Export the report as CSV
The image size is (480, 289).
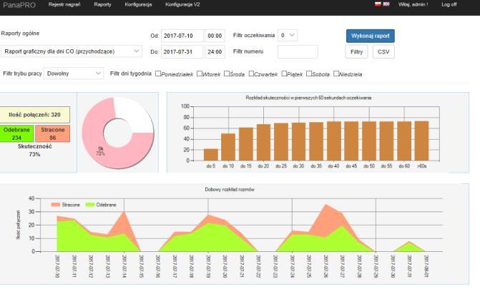pyautogui.click(x=383, y=51)
